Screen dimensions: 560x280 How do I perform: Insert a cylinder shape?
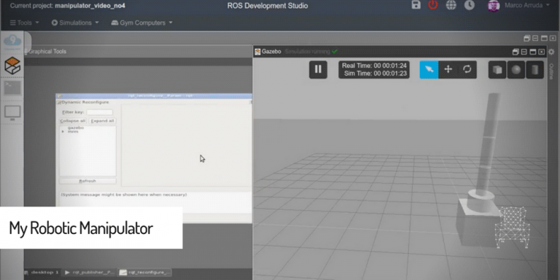tap(534, 70)
